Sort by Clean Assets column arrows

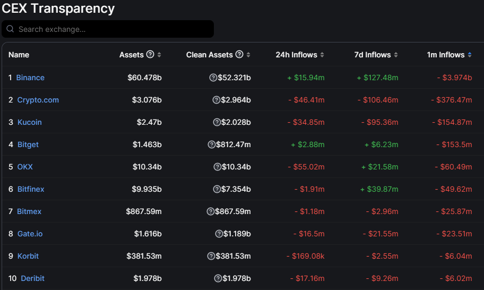[248, 55]
